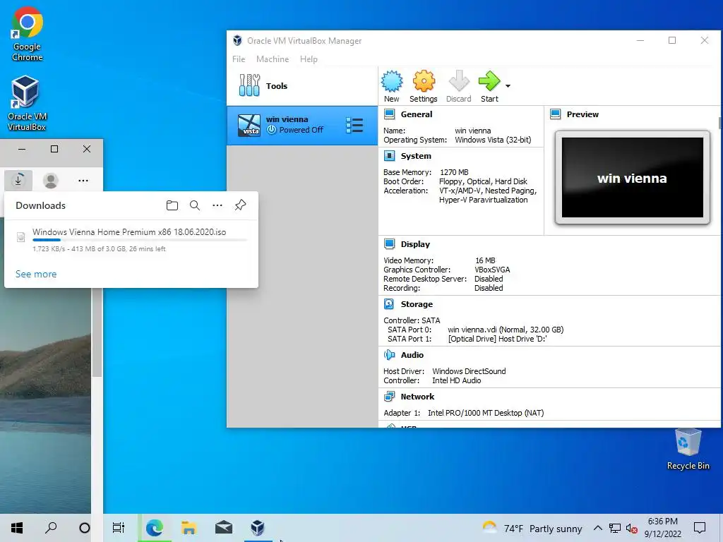Click the taskbar Search icon
This screenshot has width=723, height=542.
[51, 528]
